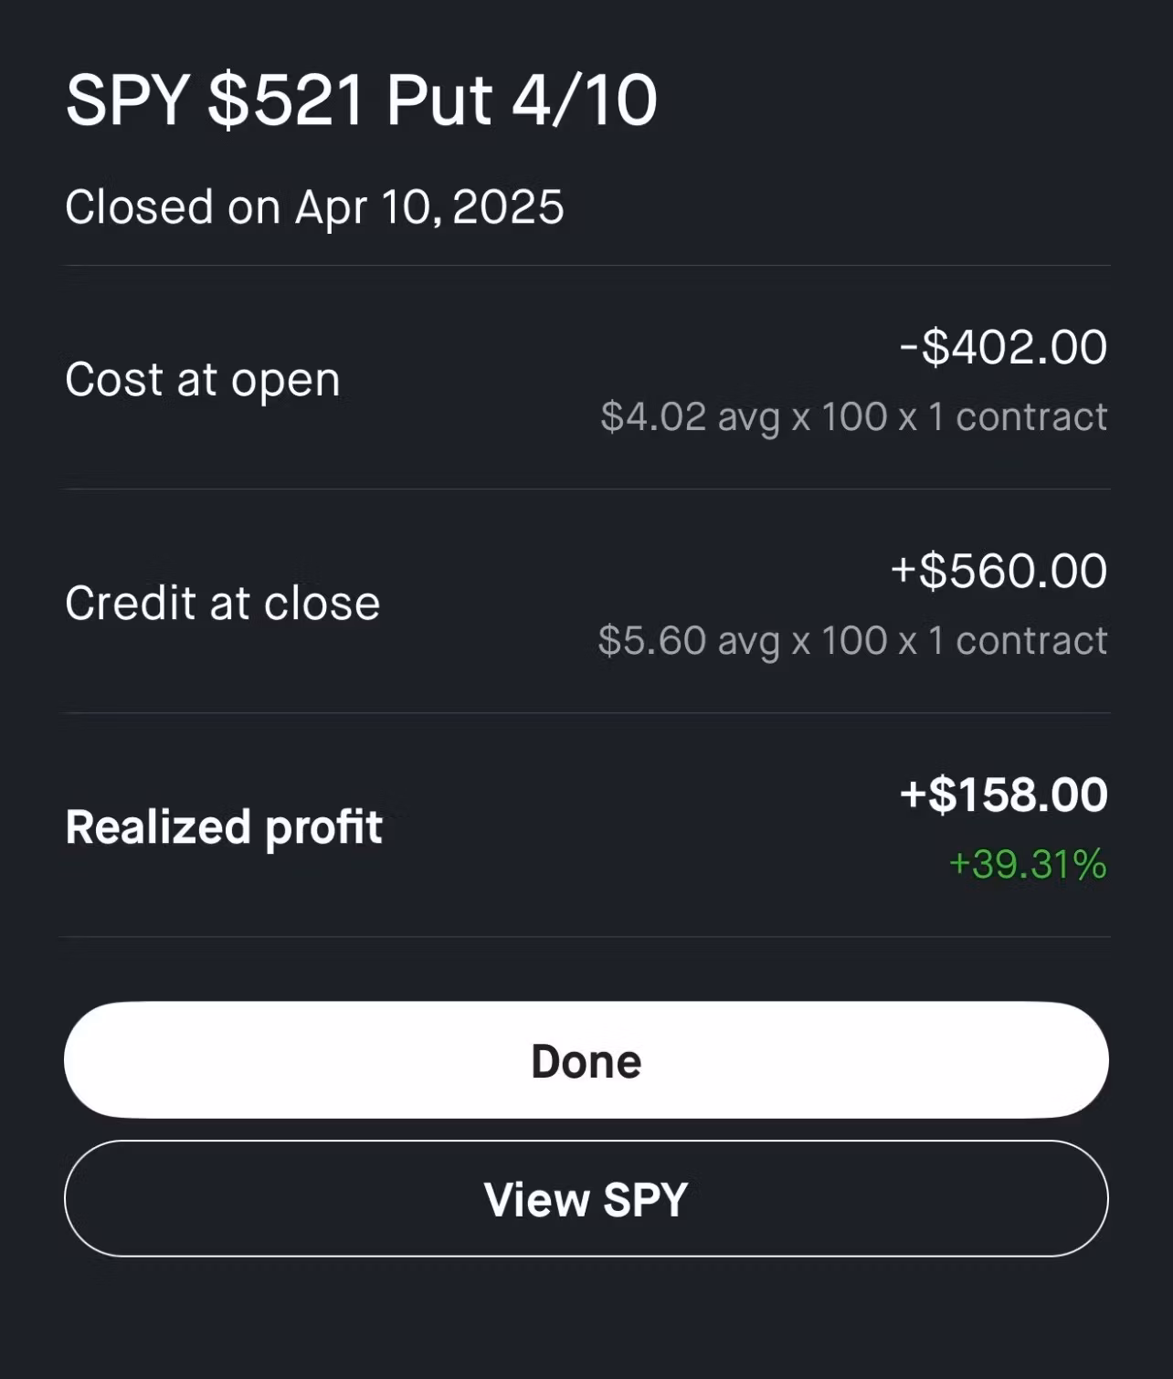Select the Apr 10, 2025 closing date

429,206
